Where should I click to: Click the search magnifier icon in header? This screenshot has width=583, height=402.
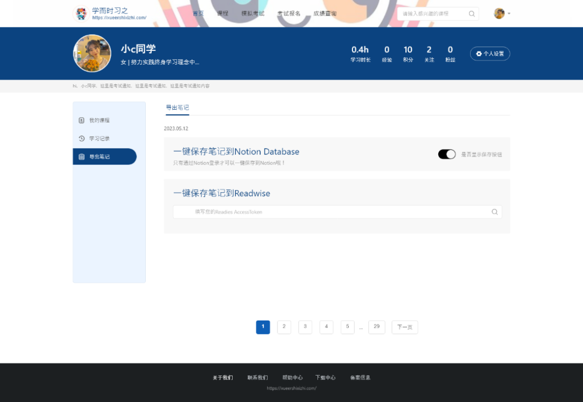point(472,13)
